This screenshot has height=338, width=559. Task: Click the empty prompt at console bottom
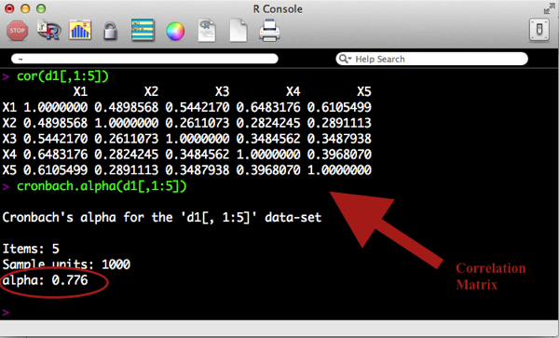point(7,312)
